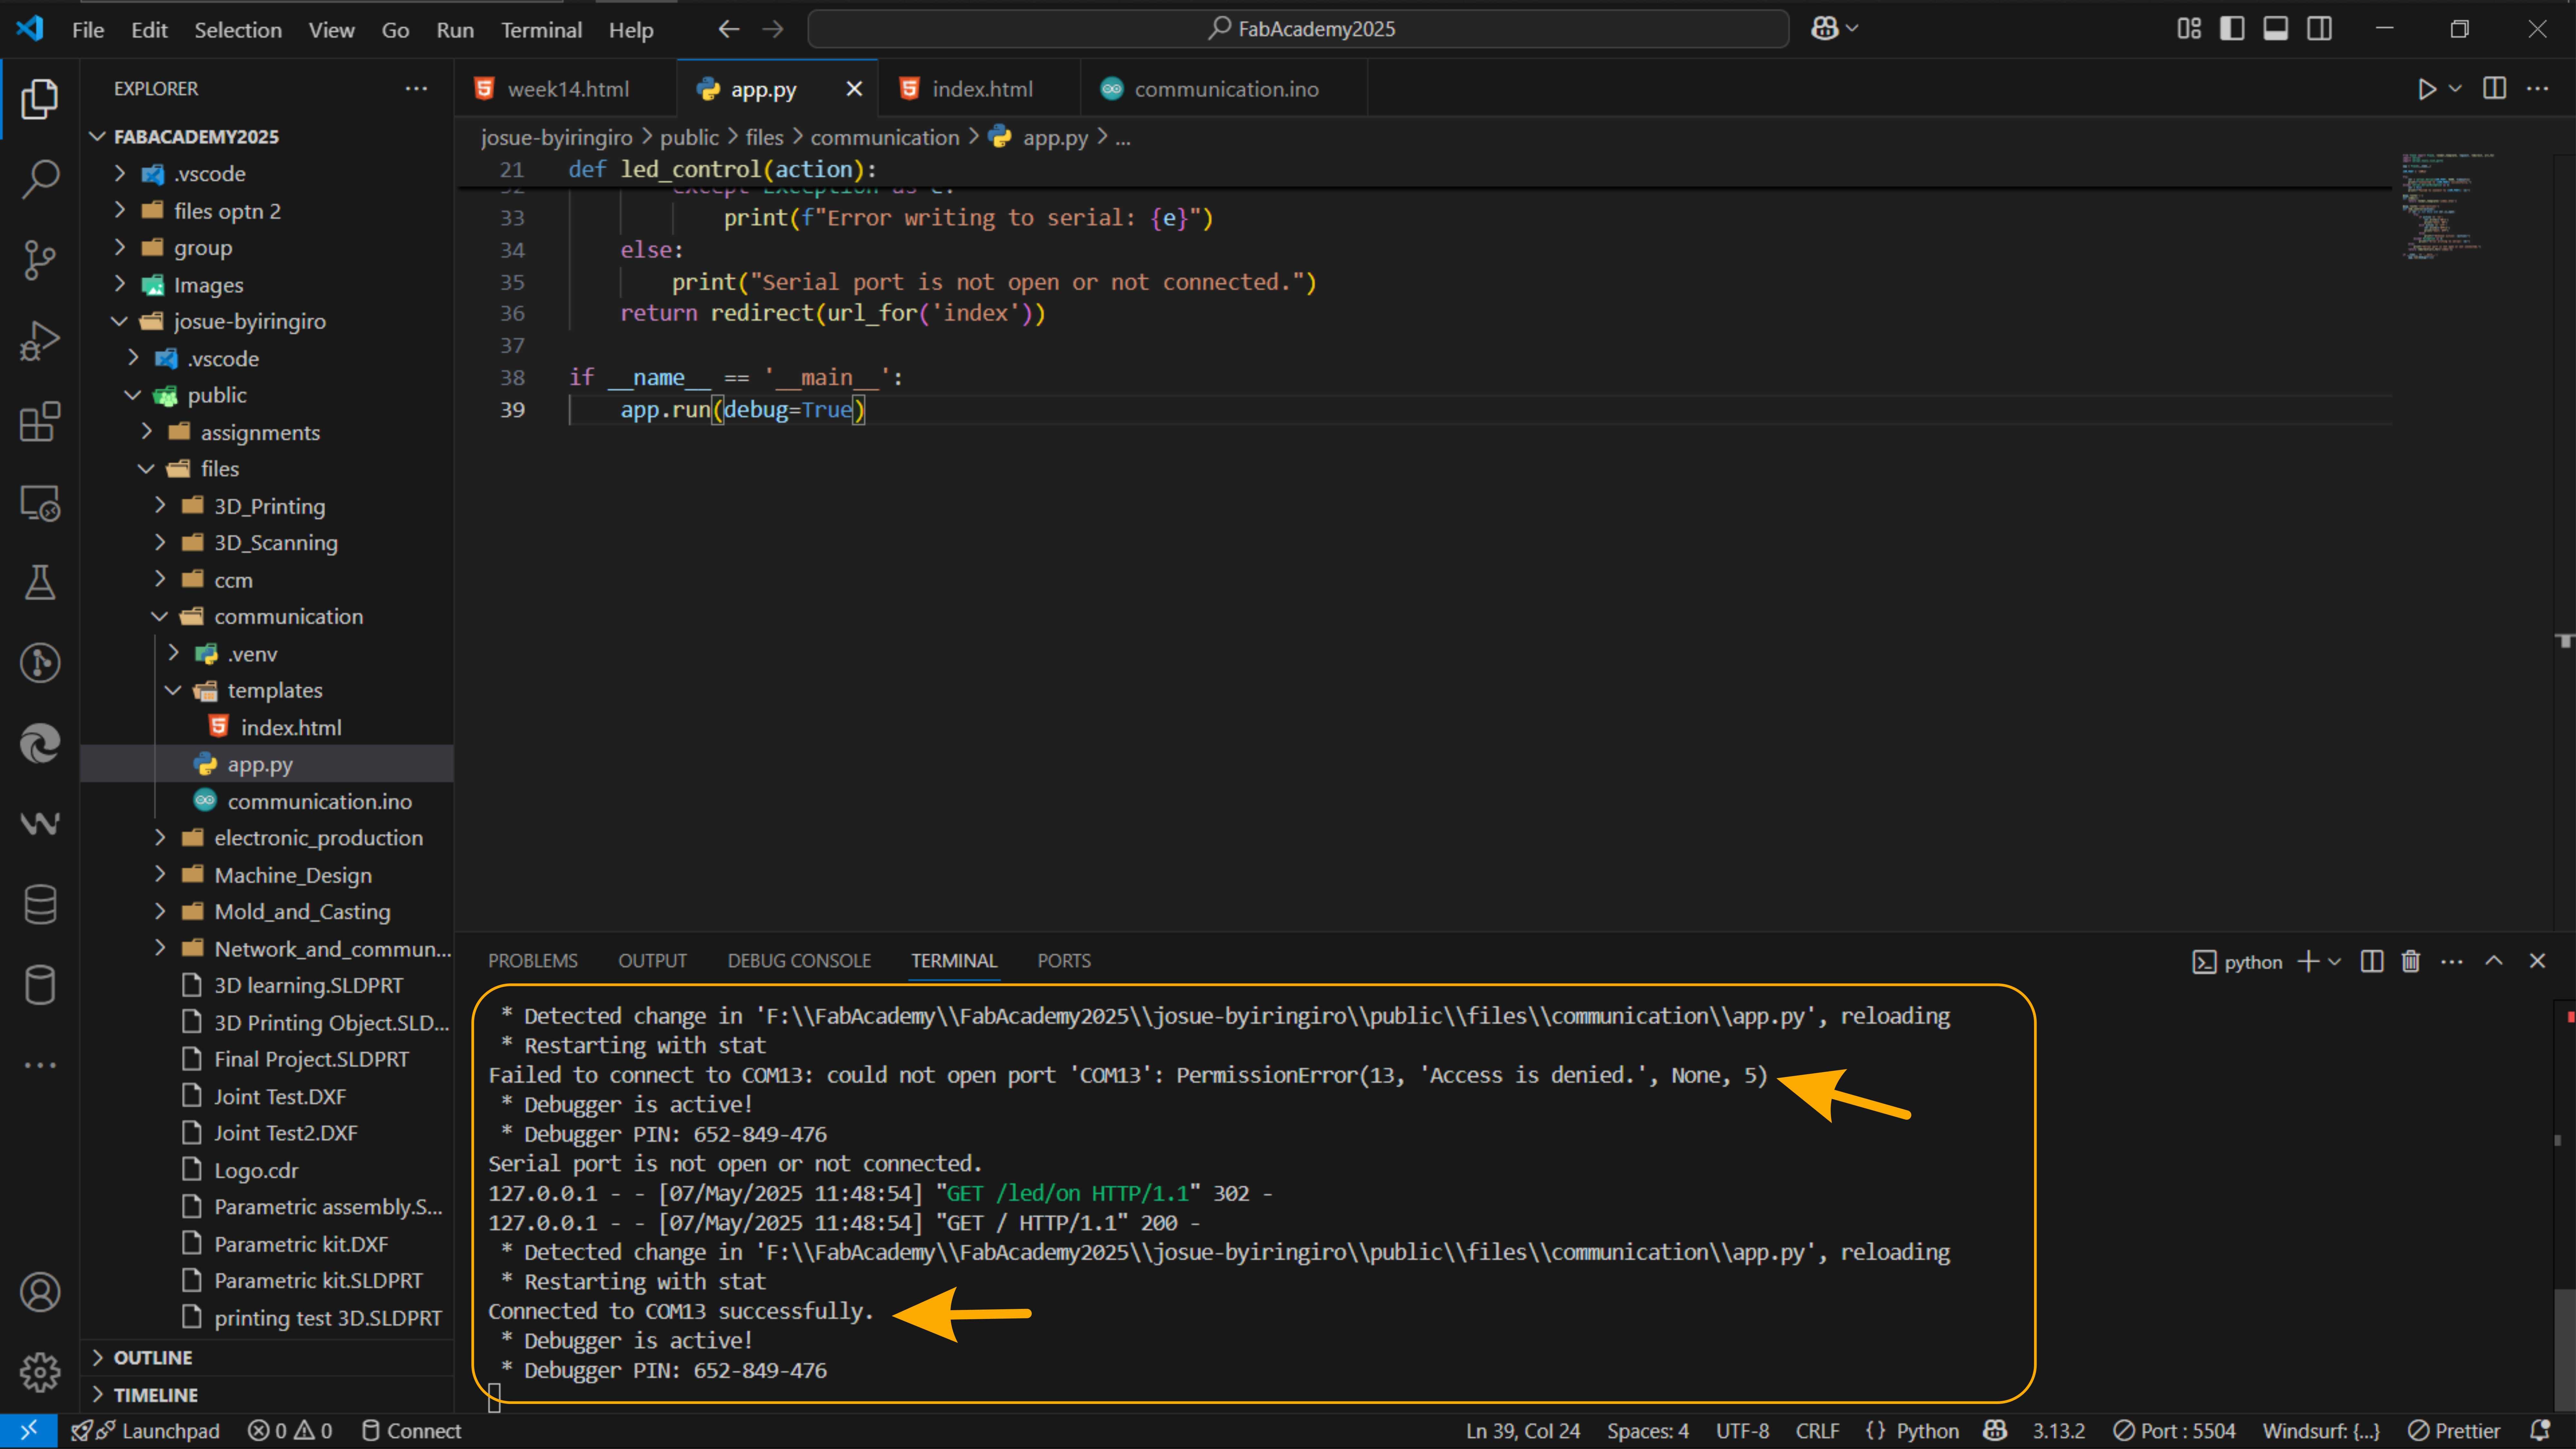Expand the .vscode folder under FABACADEMY2025

(120, 174)
